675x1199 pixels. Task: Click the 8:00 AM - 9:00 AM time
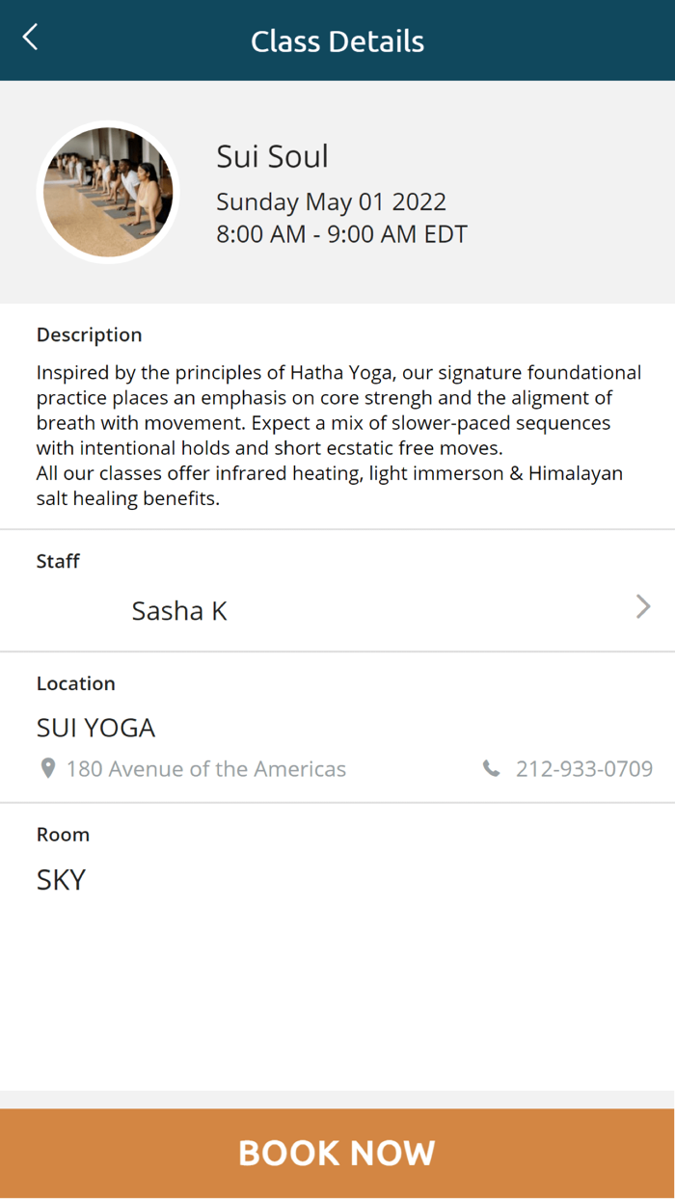[341, 234]
